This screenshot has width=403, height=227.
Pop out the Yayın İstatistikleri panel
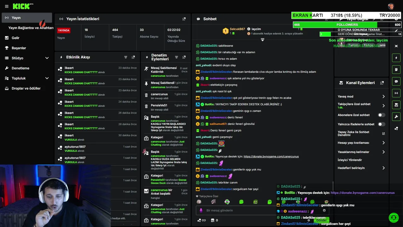184,19
